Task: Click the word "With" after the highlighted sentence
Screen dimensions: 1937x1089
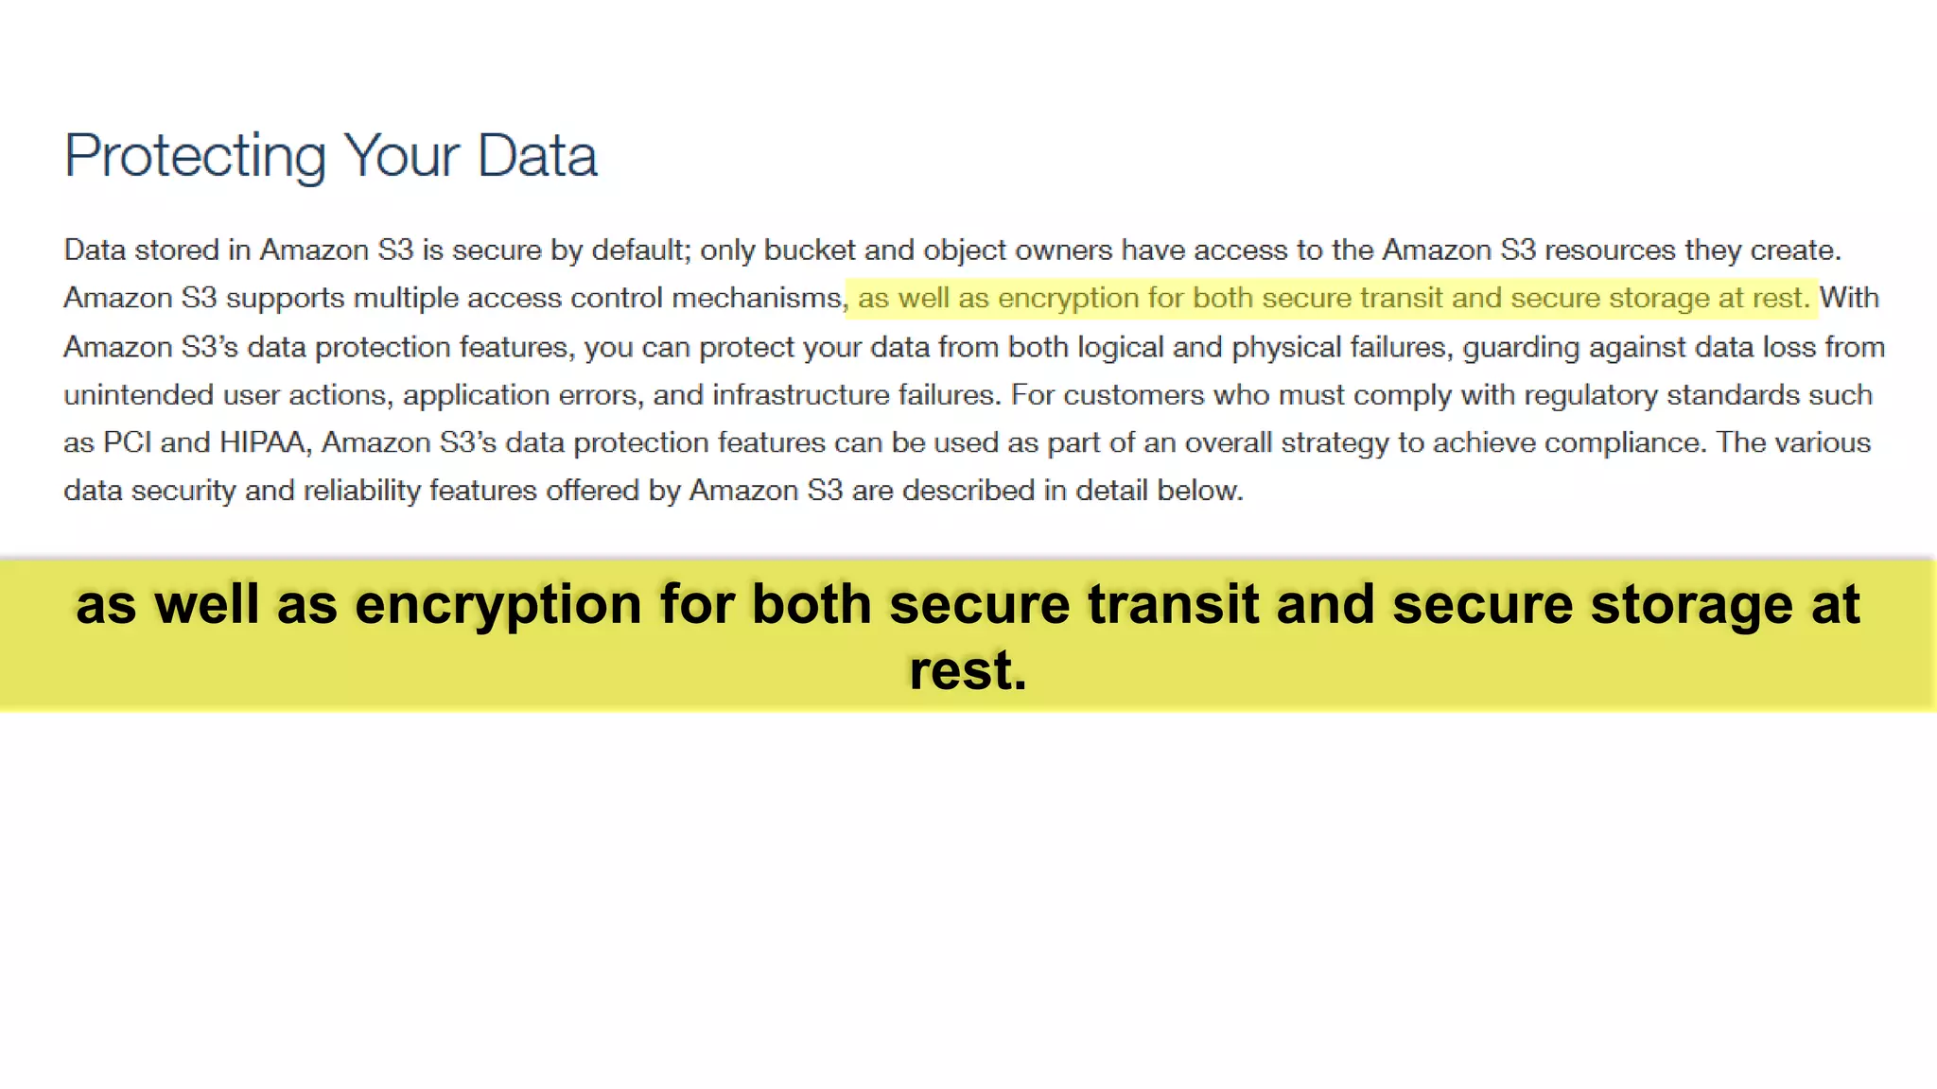Action: [x=1848, y=299]
